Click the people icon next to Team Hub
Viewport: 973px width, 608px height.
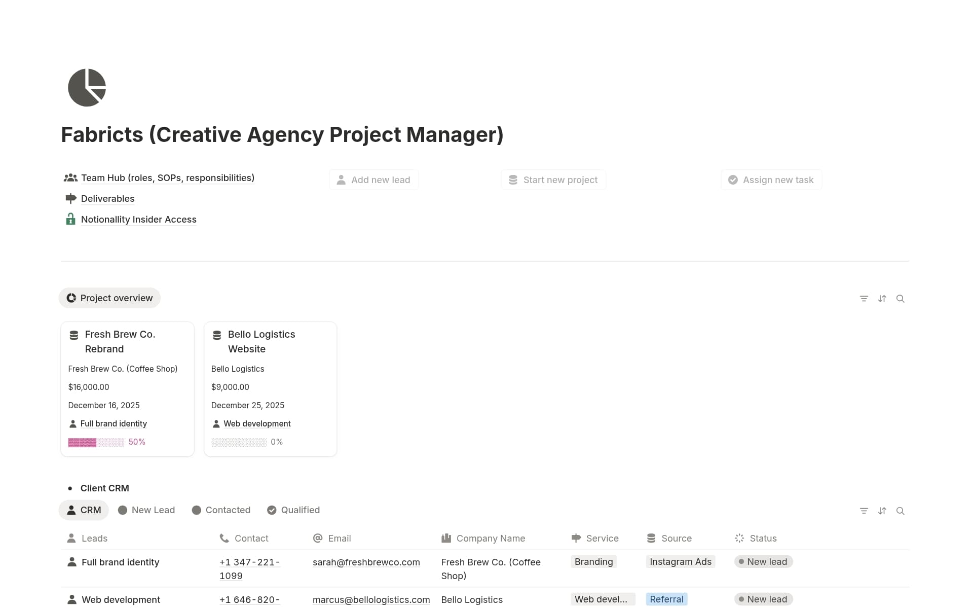70,177
